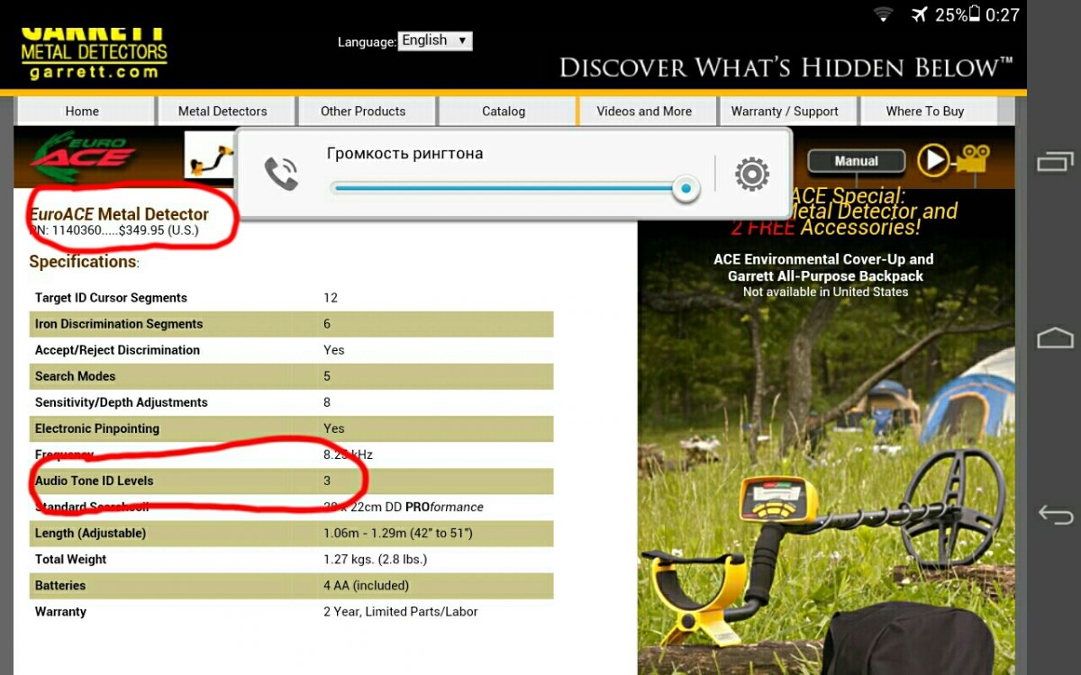
Task: Select the EuroACE Metal Detector heading
Action: coord(119,214)
